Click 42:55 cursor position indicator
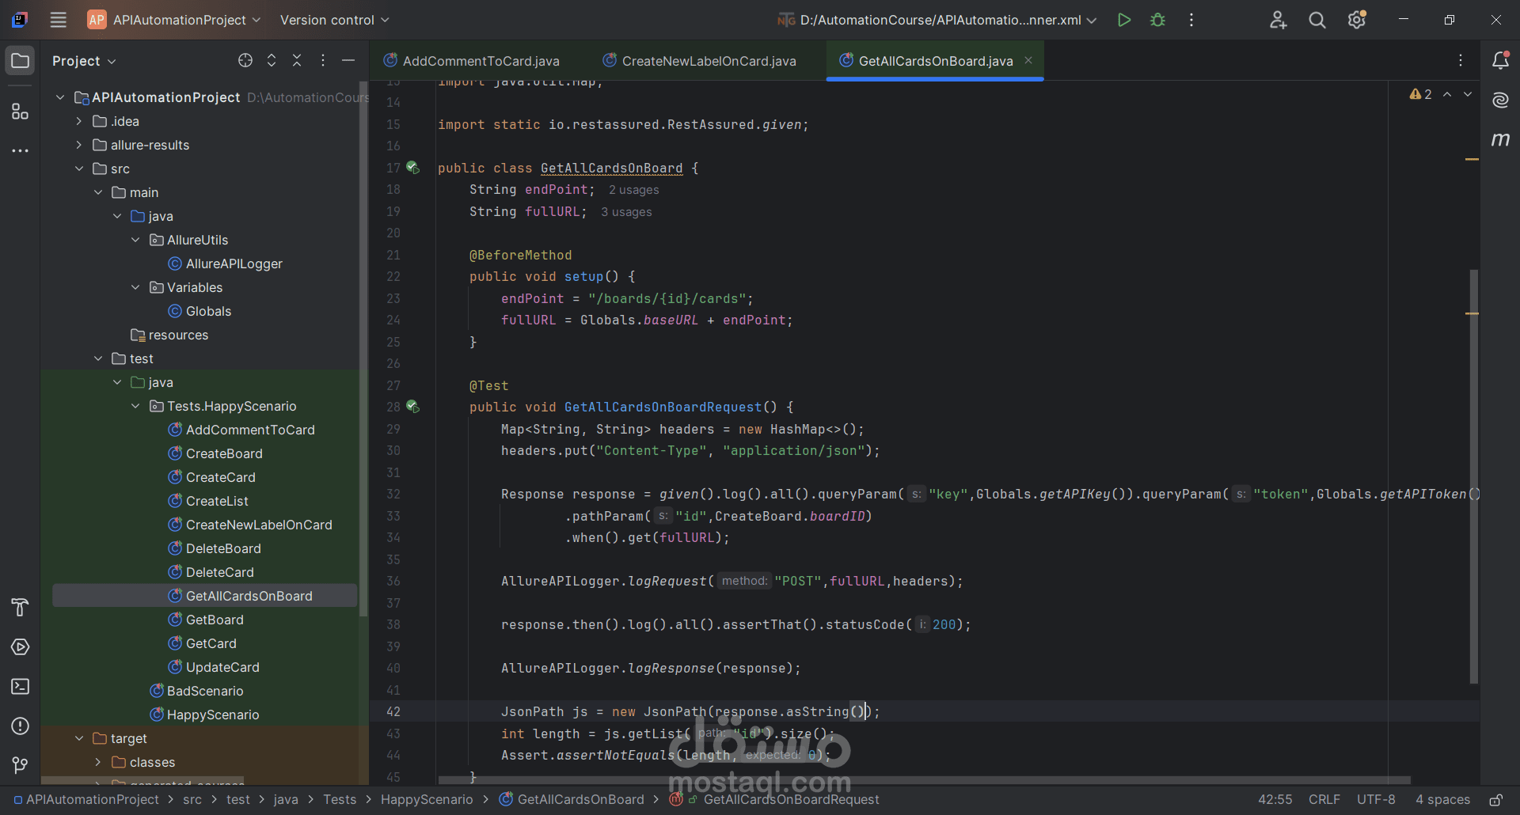The height and width of the screenshot is (815, 1520). click(1275, 800)
